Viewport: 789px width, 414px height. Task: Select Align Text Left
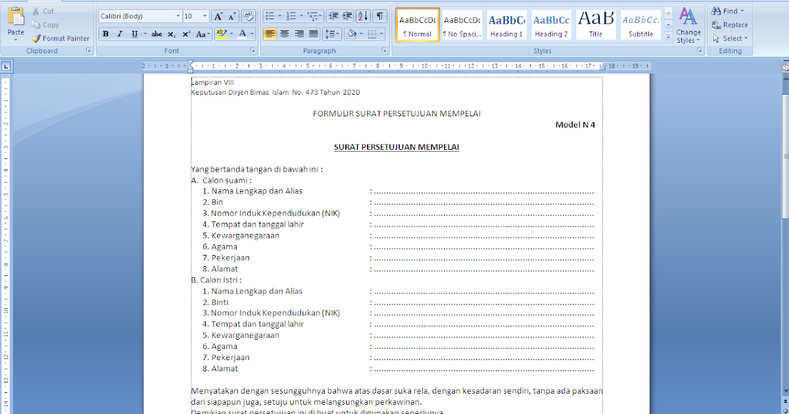(270, 34)
